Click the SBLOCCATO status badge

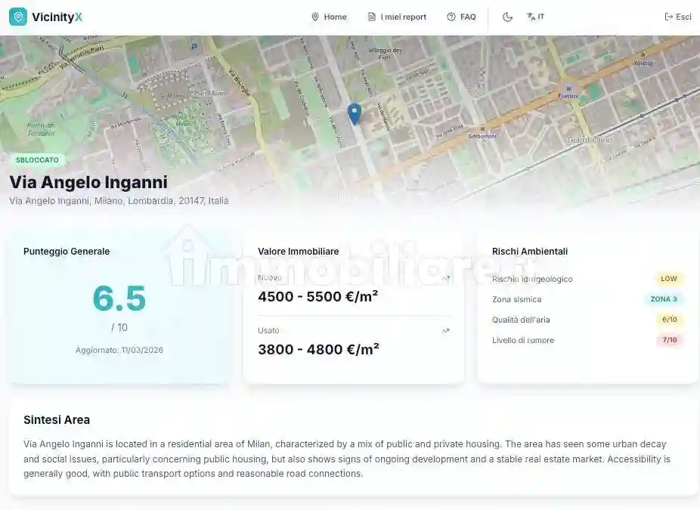pyautogui.click(x=37, y=160)
